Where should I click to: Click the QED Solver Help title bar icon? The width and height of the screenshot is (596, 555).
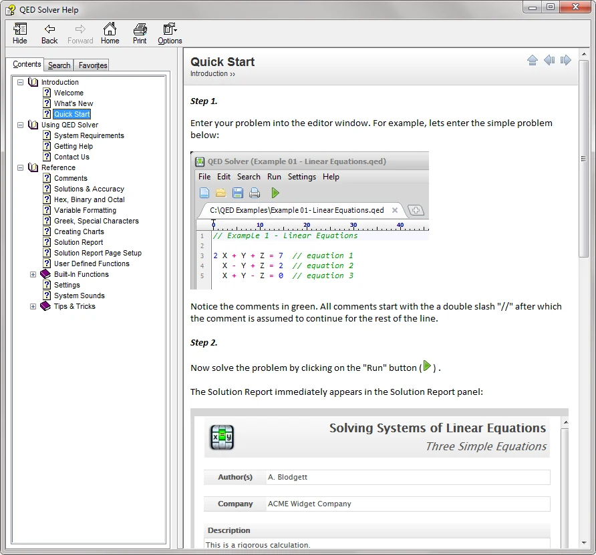[x=11, y=10]
